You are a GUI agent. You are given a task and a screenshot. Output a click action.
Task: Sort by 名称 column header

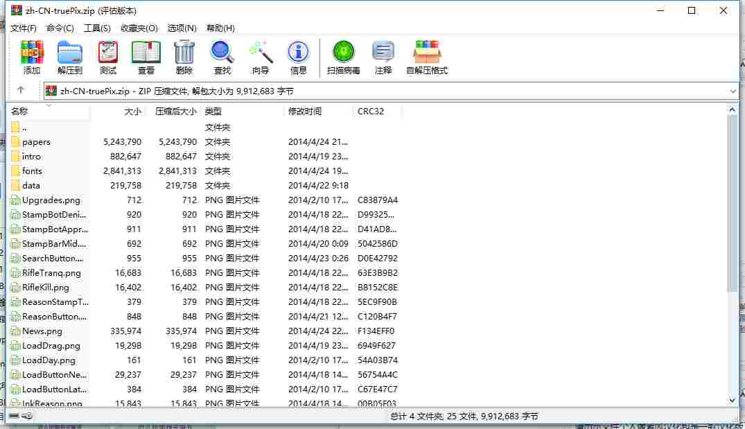click(x=49, y=111)
